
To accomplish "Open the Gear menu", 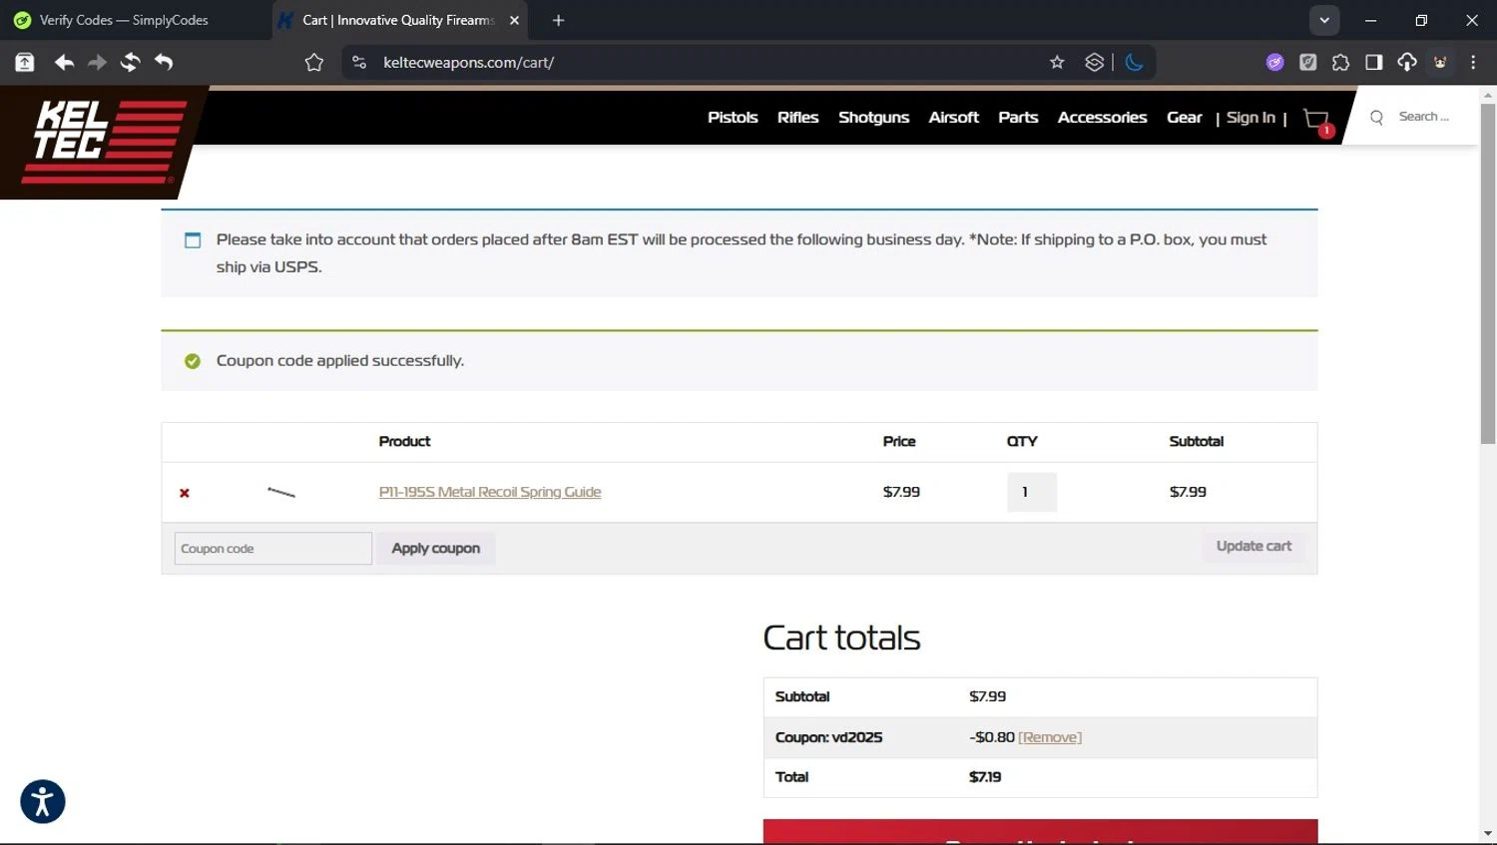I will point(1185,118).
